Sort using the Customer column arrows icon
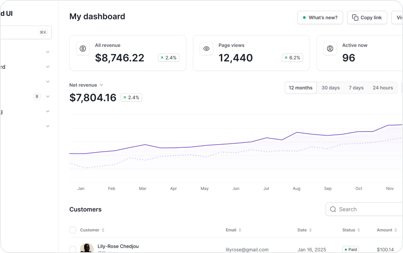 [x=103, y=230]
